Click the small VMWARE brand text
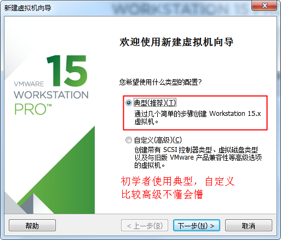This screenshot has width=281, height=240. (x=29, y=84)
